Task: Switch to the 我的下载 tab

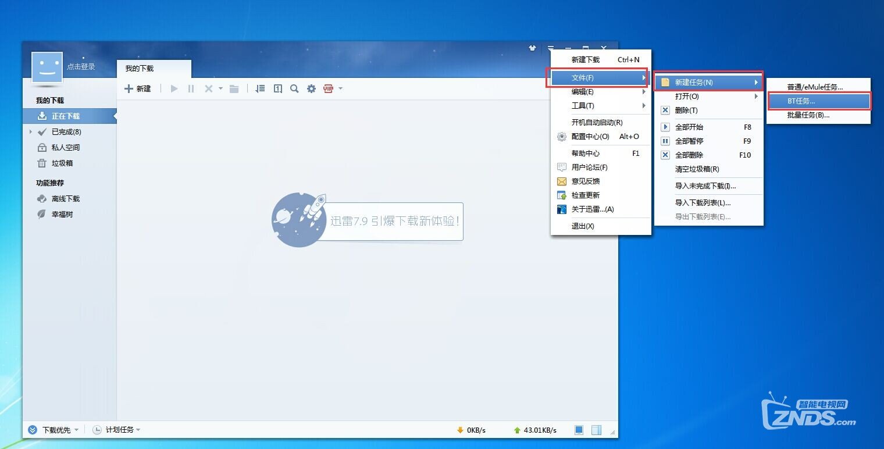Action: (x=154, y=69)
